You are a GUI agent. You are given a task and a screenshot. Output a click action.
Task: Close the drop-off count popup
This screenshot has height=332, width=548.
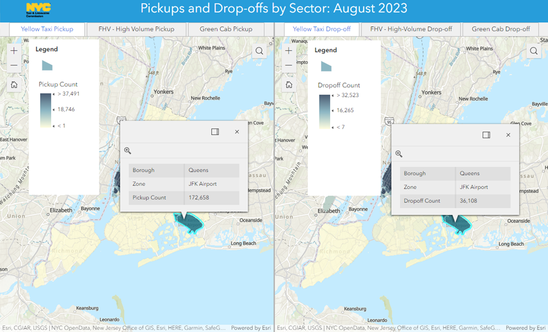tap(508, 135)
